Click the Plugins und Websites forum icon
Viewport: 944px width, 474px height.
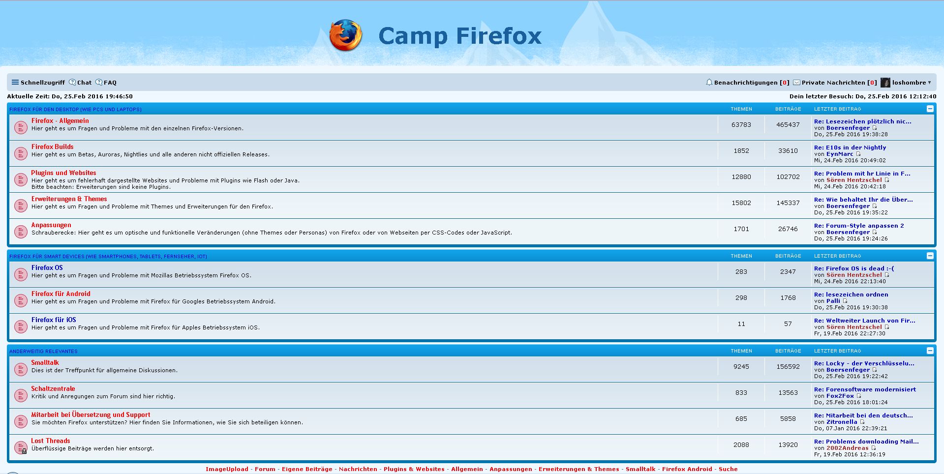(x=20, y=180)
